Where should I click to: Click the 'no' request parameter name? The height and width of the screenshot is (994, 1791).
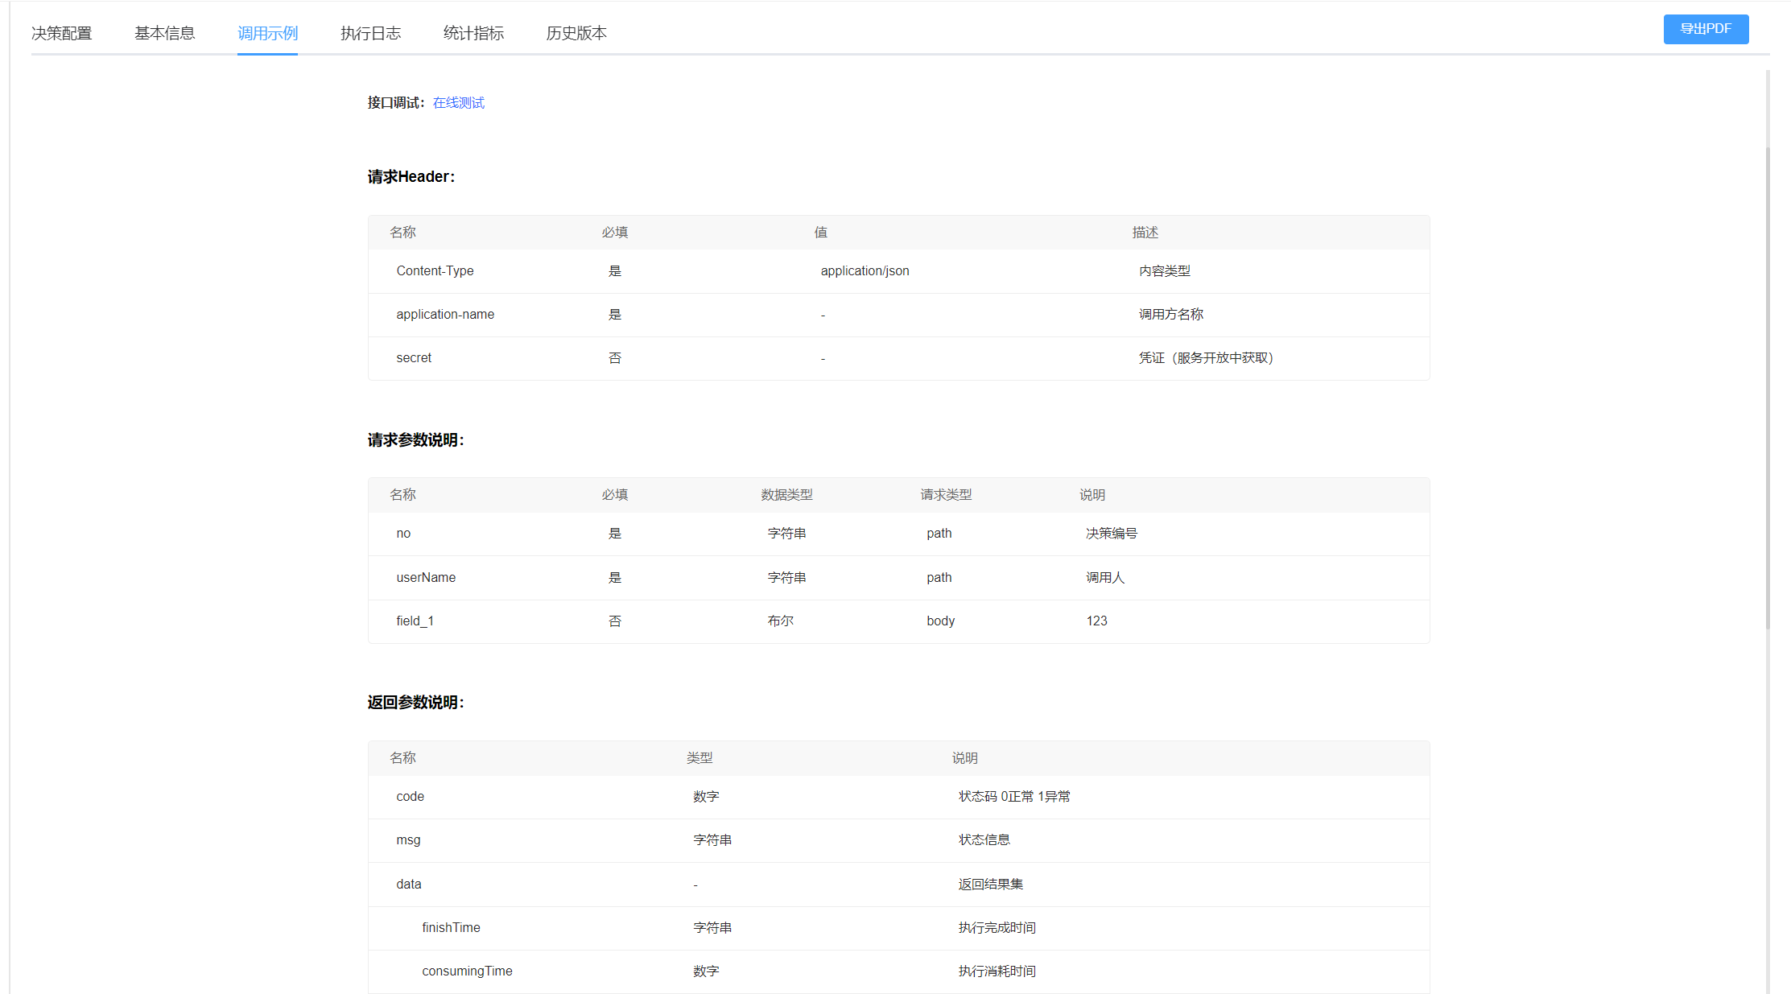pyautogui.click(x=403, y=533)
